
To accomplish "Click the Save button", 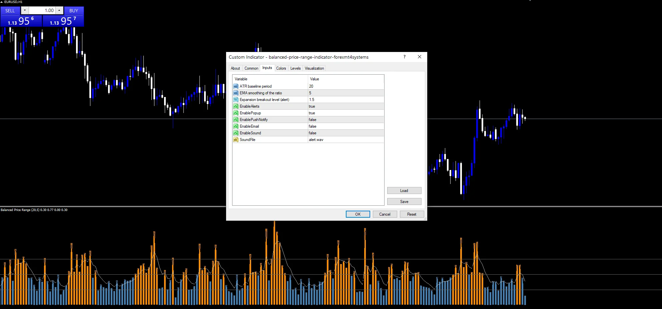I will tap(404, 202).
